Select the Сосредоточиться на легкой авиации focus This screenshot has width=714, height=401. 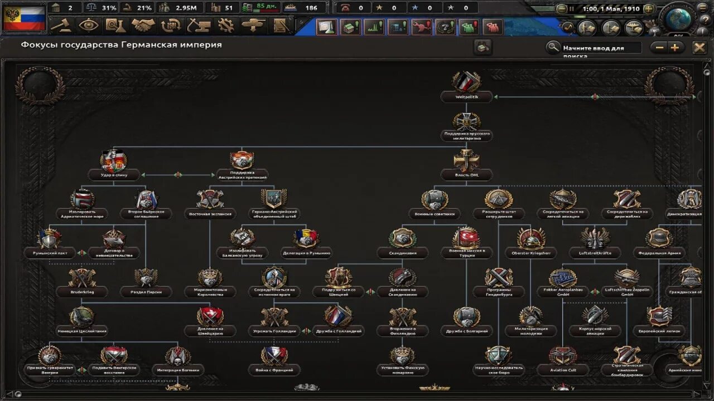click(x=563, y=204)
